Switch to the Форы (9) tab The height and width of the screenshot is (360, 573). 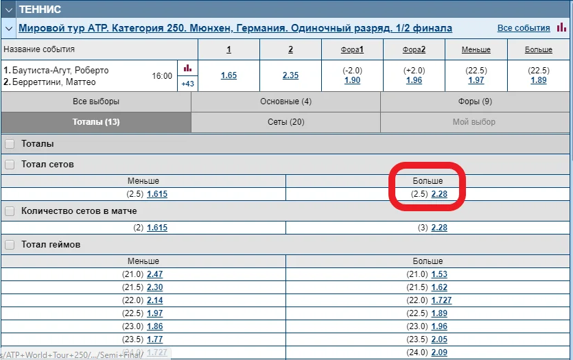(475, 101)
